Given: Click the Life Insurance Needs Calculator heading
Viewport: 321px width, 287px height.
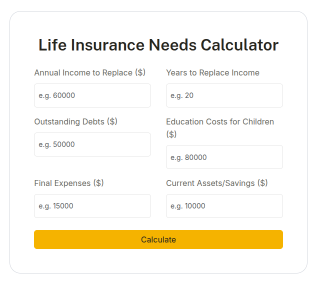Looking at the screenshot, I should (x=158, y=45).
